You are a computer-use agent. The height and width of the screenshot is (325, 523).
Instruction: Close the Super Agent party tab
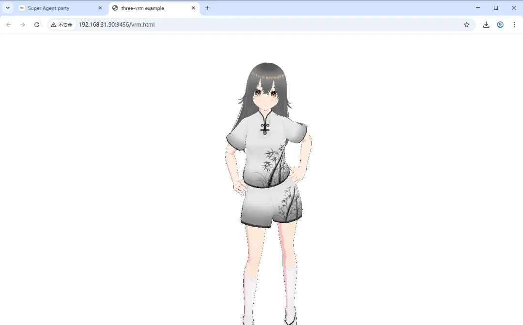tap(100, 8)
